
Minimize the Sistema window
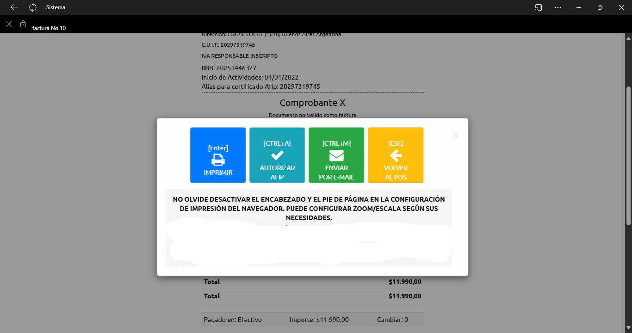point(579,7)
